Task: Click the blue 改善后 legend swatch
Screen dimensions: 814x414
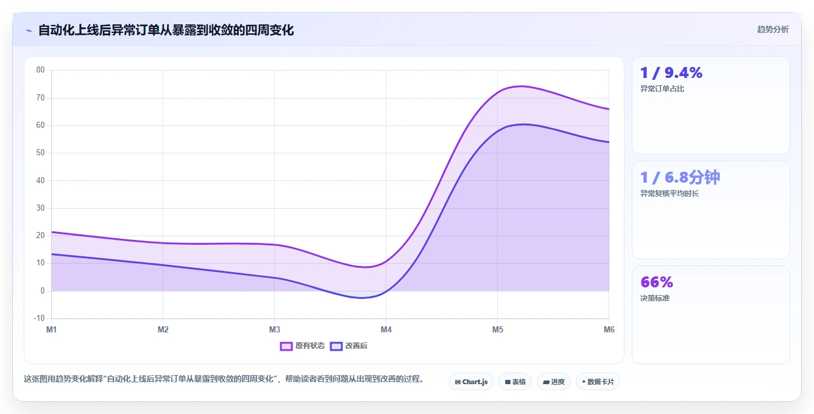Action: 336,346
